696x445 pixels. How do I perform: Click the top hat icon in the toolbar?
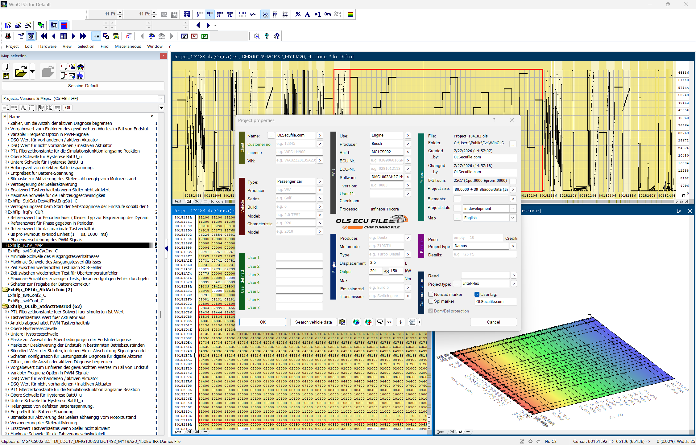[8, 36]
